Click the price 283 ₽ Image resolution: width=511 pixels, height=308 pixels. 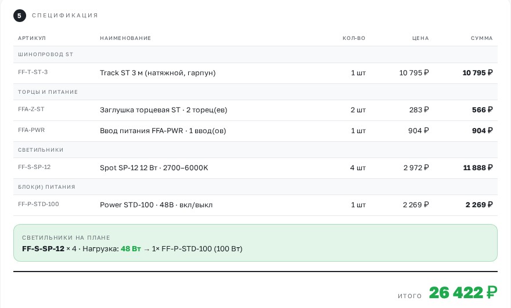pos(419,110)
